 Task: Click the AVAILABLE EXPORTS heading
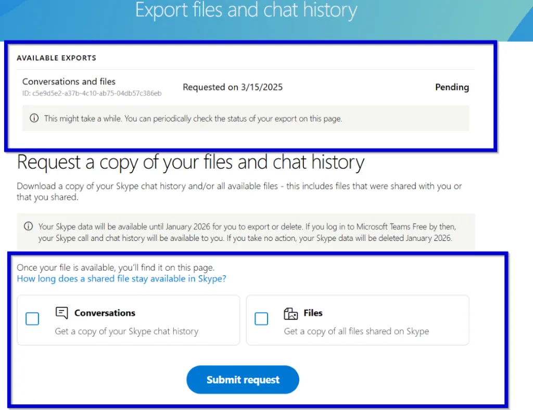(x=56, y=58)
